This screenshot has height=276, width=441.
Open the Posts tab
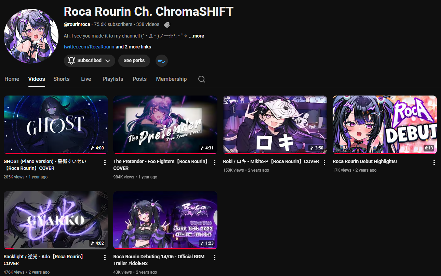tap(139, 79)
